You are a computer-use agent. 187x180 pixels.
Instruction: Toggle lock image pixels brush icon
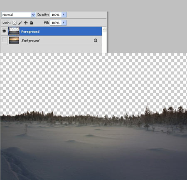[x=20, y=23]
